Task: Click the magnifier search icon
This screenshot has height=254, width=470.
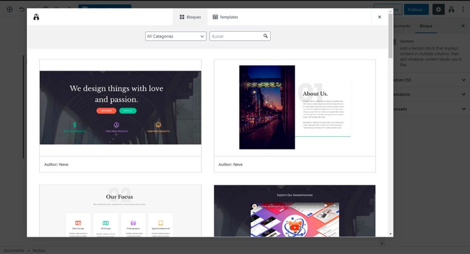Action: coord(266,36)
